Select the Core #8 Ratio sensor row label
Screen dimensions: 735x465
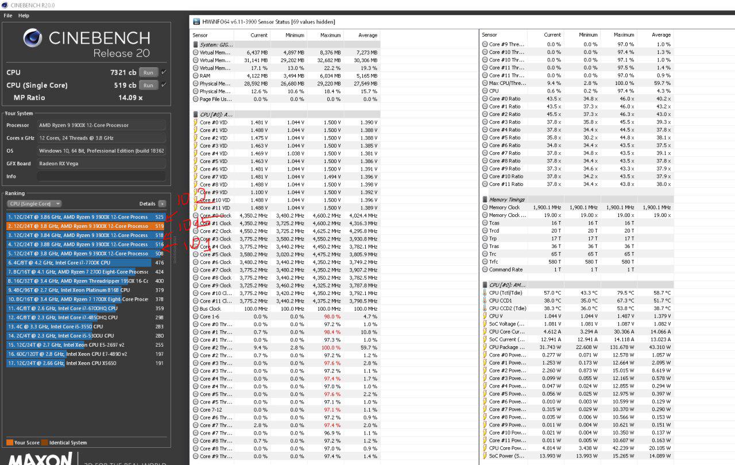click(x=505, y=161)
